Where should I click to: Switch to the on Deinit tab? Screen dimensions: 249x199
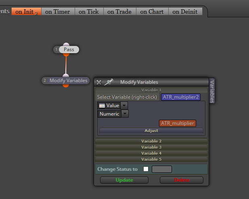185,12
